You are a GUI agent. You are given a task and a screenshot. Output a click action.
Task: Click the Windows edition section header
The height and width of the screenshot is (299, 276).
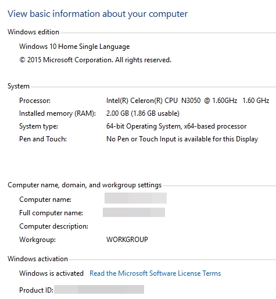(x=33, y=32)
